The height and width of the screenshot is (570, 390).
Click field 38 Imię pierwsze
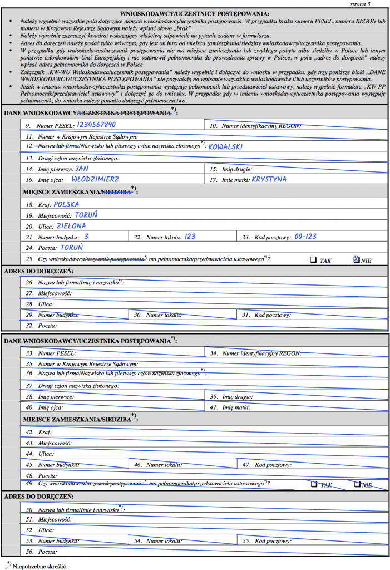coord(113,396)
